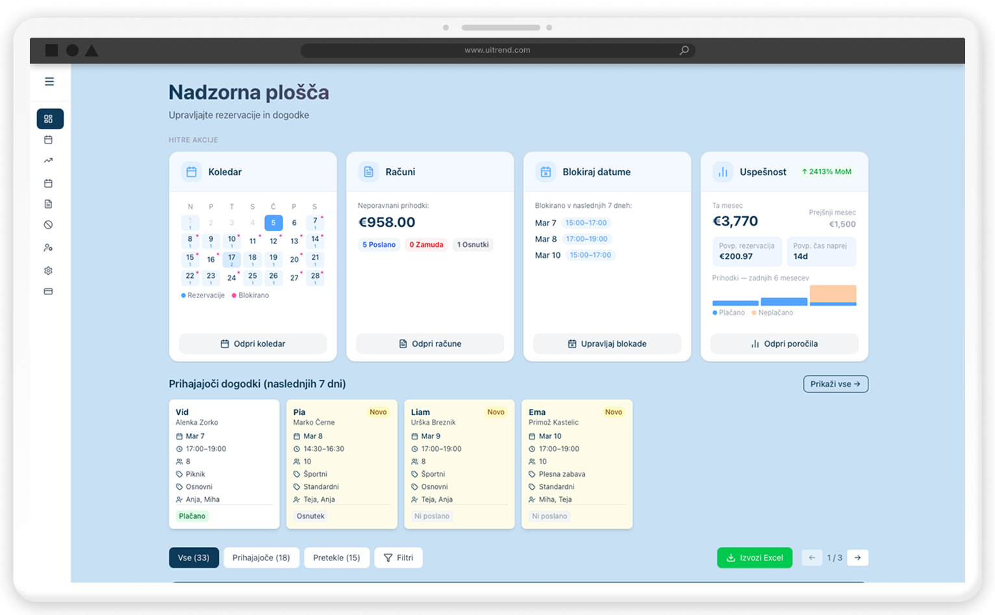The image size is (995, 615).
Task: Click the orange Neplačano bar in the revenue chart
Action: point(833,294)
